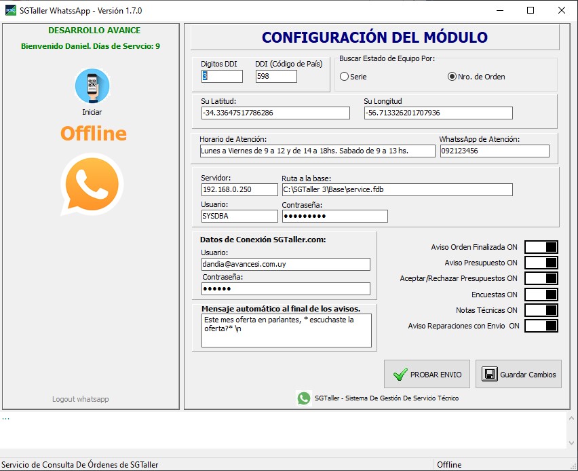The image size is (578, 471).
Task: Toggle Aviso Orden Finalizada switch
Action: click(x=541, y=247)
